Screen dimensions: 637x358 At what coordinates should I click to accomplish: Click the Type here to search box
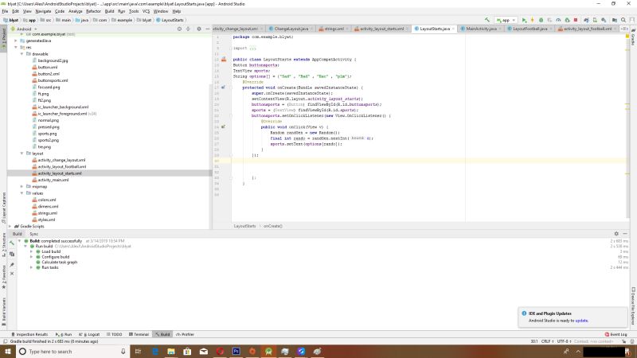73,351
